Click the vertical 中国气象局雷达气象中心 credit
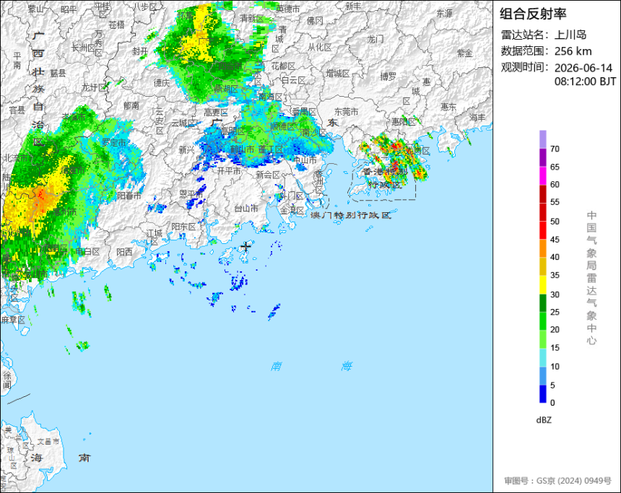Screen dimensions: 621x493 (x=591, y=278)
